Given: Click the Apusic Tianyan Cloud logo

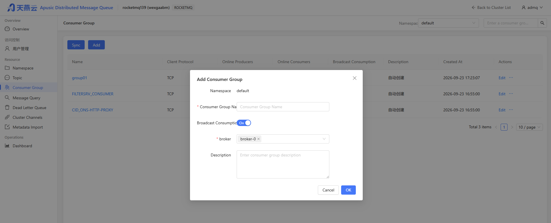Looking at the screenshot, I should (22, 7).
